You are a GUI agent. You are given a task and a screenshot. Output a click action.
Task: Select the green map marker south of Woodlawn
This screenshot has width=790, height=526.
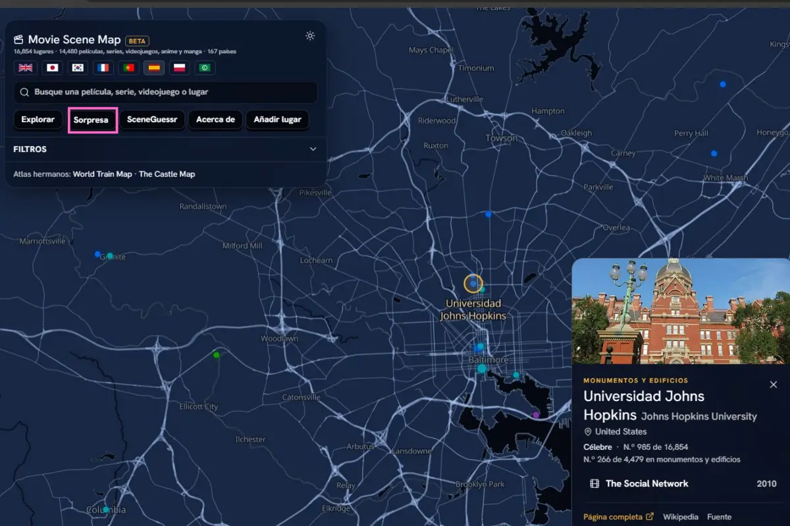(x=216, y=355)
